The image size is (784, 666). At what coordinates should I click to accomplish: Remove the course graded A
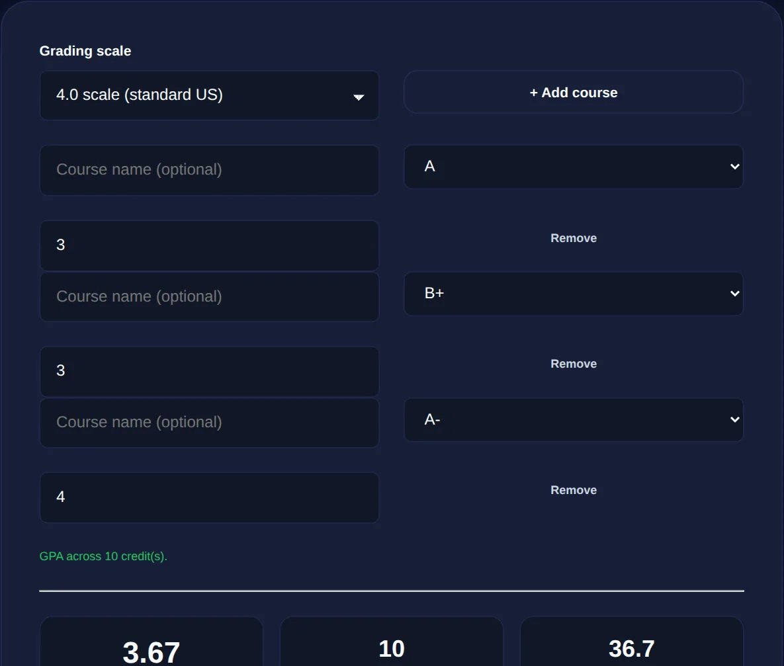click(x=573, y=238)
